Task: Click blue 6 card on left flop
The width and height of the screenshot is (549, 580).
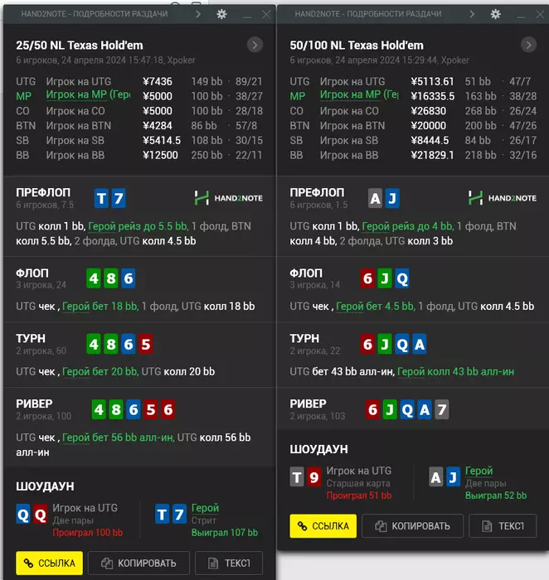Action: pyautogui.click(x=128, y=278)
